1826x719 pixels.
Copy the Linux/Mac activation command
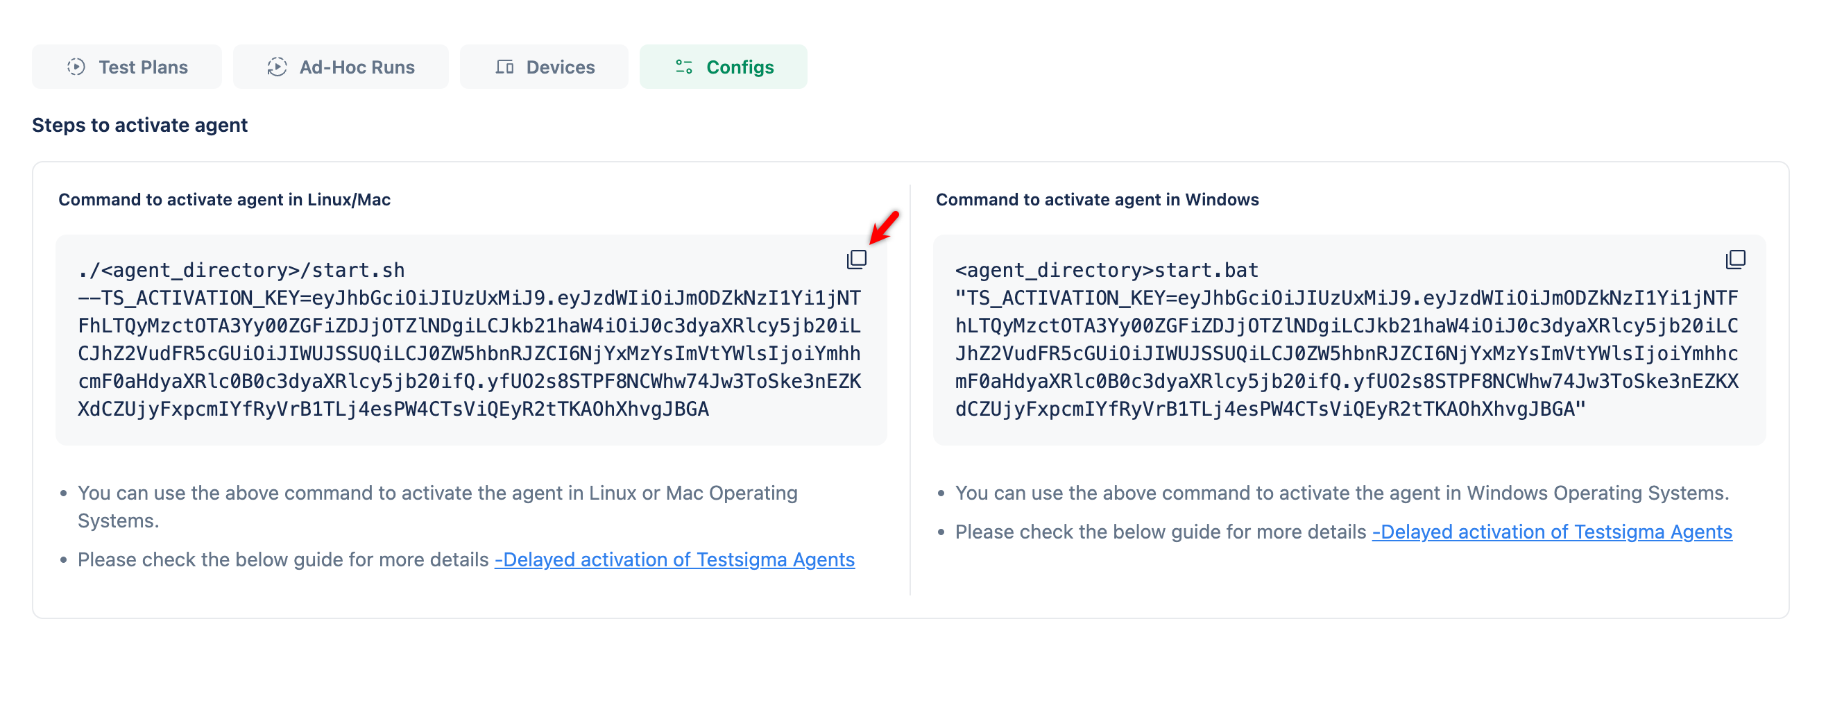(x=856, y=260)
